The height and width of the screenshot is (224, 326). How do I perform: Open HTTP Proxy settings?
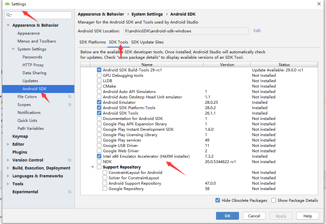coord(33,65)
